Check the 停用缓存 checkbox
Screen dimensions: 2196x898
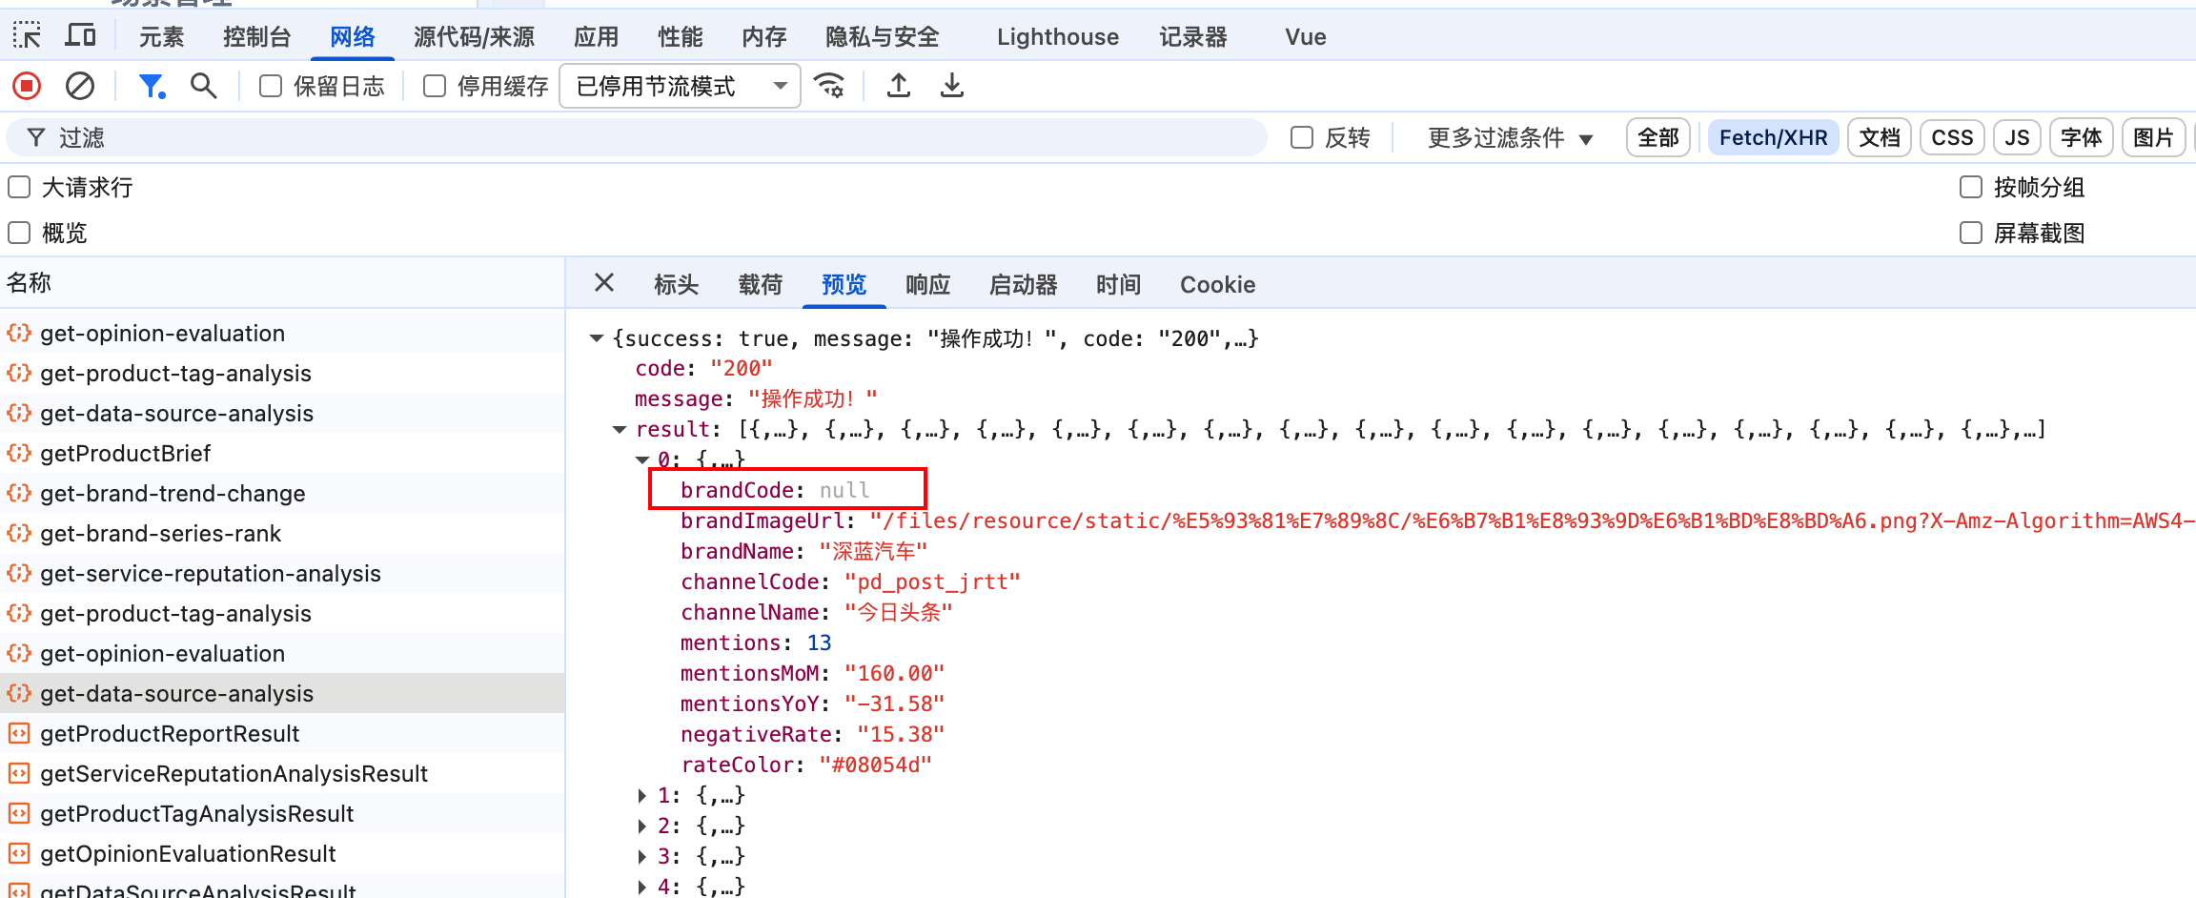tap(435, 87)
